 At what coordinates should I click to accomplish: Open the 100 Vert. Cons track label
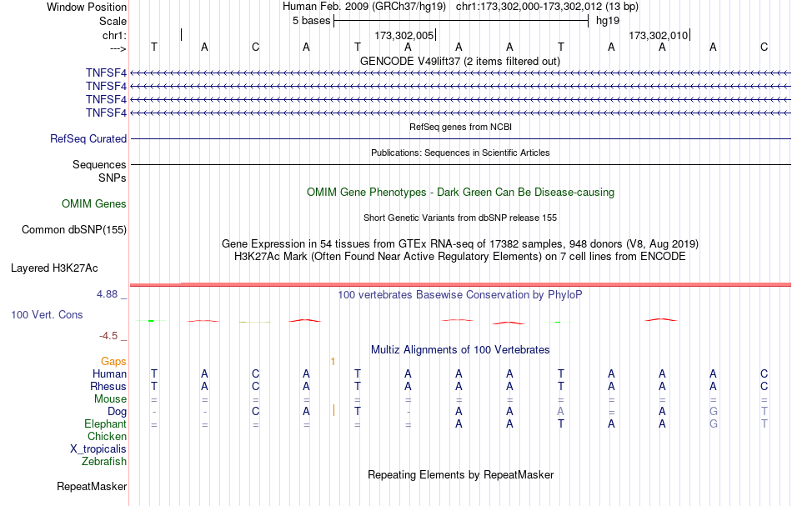click(x=47, y=314)
